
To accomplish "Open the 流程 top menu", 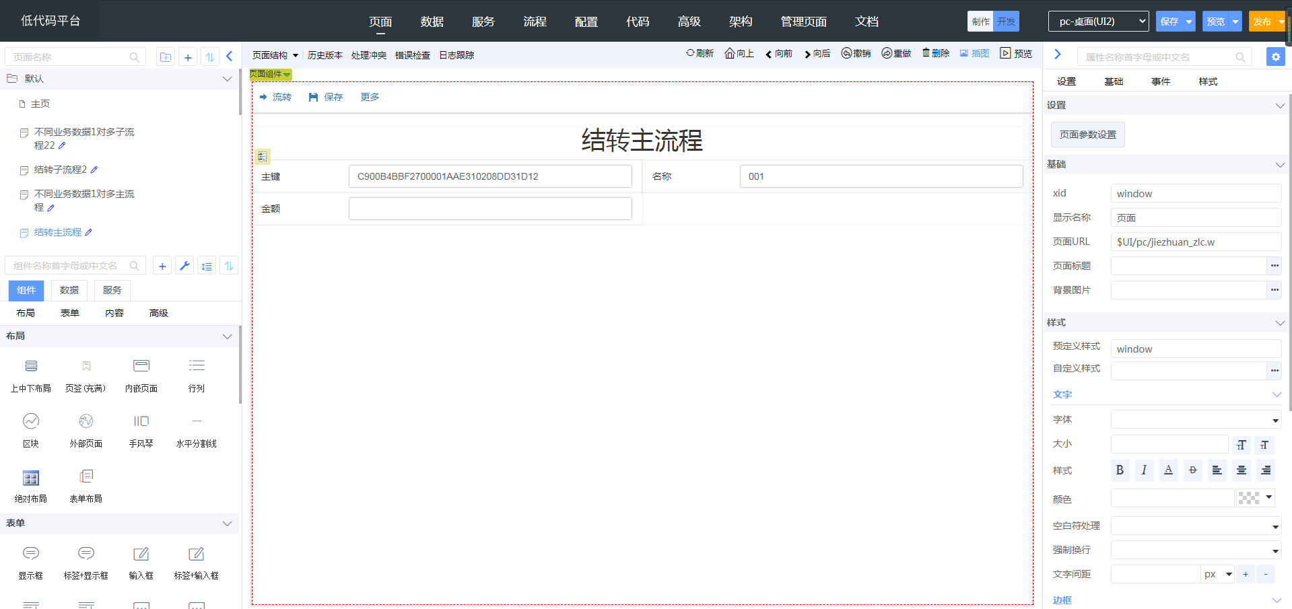I will (535, 22).
